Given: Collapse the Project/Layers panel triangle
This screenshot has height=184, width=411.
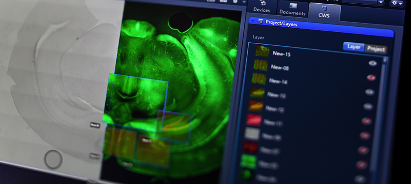Looking at the screenshot, I should point(252,21).
